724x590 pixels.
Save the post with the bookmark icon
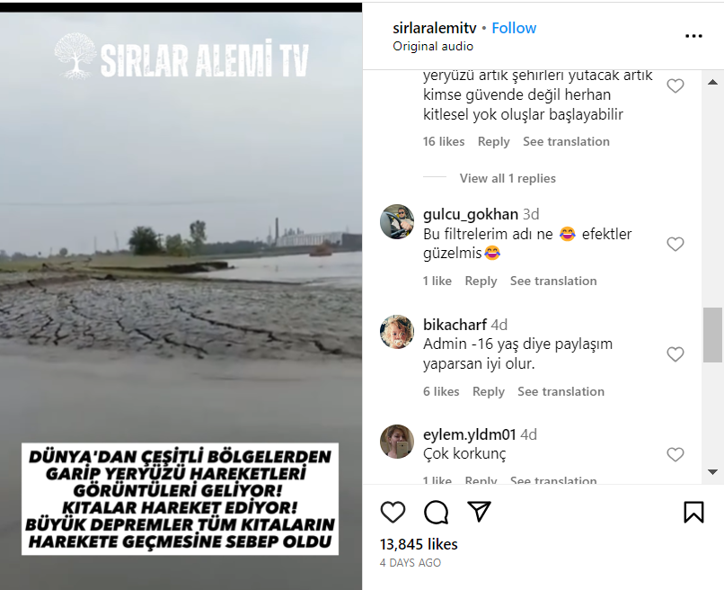[693, 512]
